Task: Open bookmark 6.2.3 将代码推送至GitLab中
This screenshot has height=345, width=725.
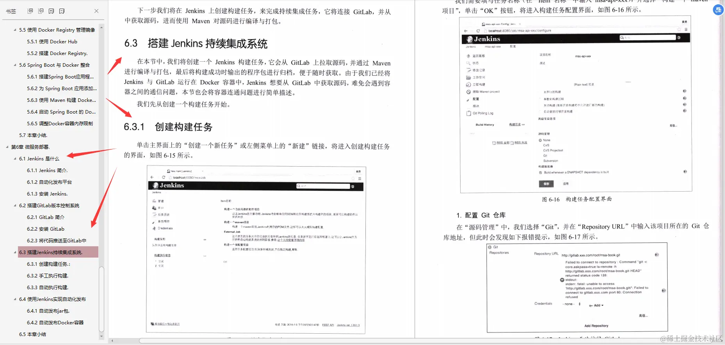Action: coord(57,241)
